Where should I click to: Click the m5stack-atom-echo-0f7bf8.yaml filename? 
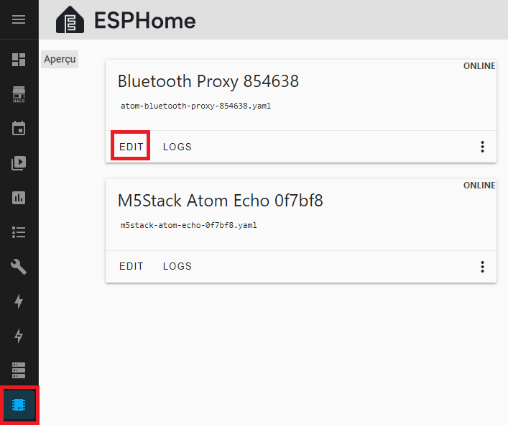189,225
